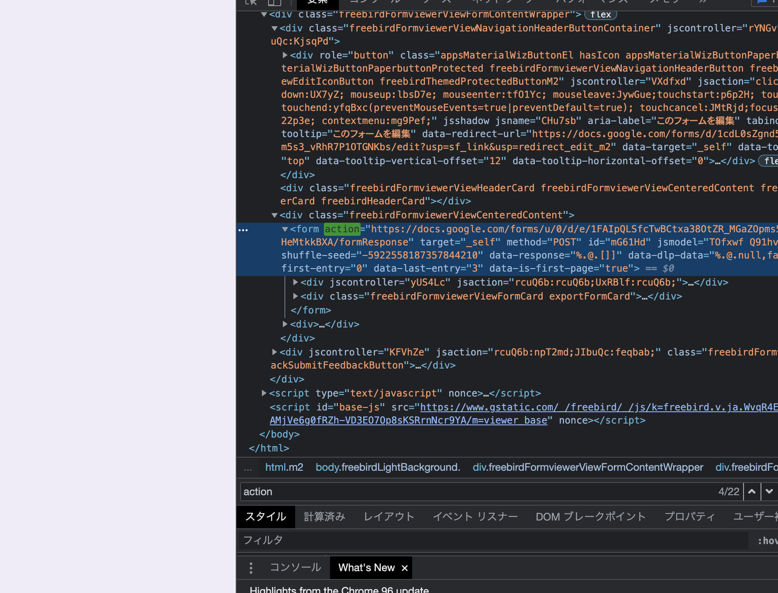This screenshot has height=593, width=778.
Task: Open the gstatic.com freebird script source link
Action: point(599,414)
